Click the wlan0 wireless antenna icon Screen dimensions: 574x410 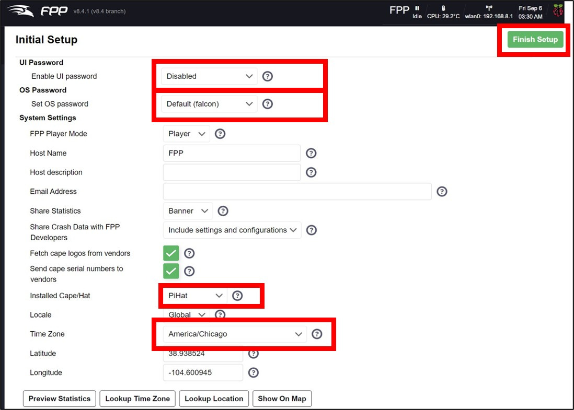pos(489,8)
